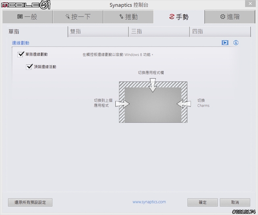Click the 還原所有預設設定 button
258x215 pixels.
tap(30, 203)
